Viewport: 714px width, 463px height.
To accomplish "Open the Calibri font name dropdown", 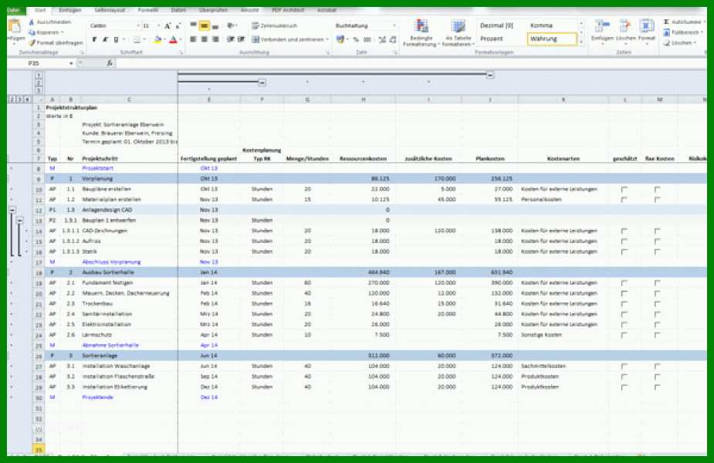I will 138,26.
